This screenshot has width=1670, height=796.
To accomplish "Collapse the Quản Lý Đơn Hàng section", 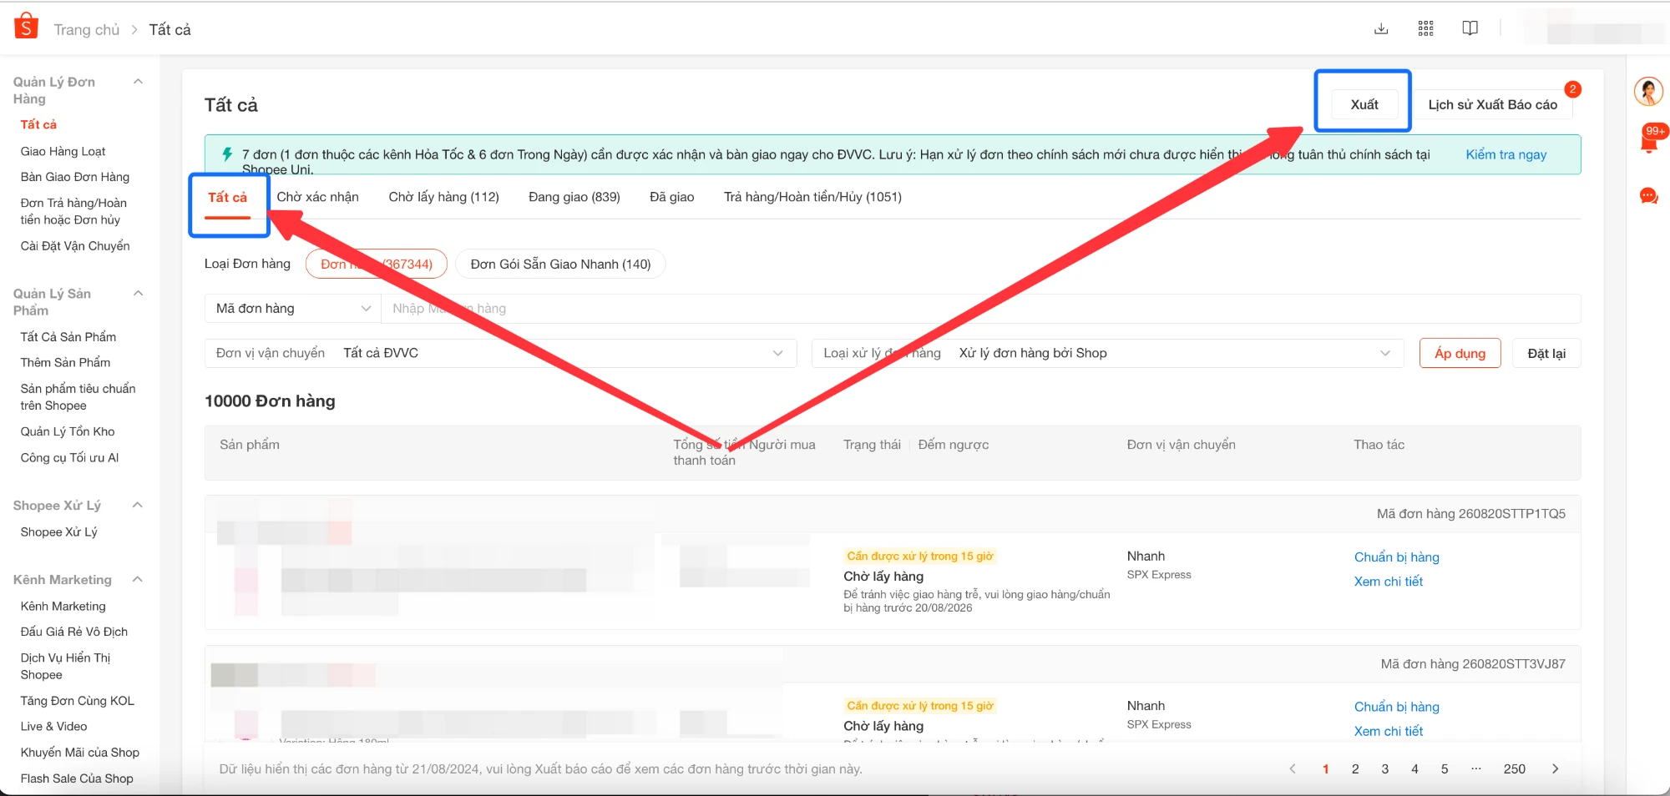I will pyautogui.click(x=139, y=82).
